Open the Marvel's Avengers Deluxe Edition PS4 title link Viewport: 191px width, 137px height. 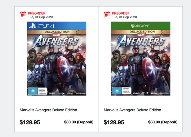pyautogui.click(x=48, y=110)
